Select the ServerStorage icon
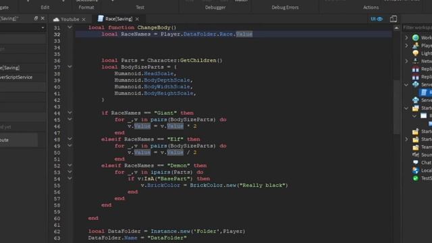432x243 pixels. point(416,101)
